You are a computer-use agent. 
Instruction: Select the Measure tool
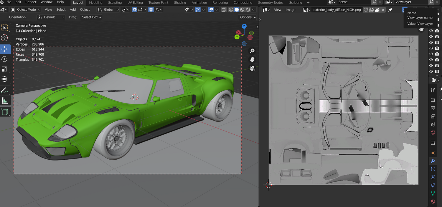[4, 101]
